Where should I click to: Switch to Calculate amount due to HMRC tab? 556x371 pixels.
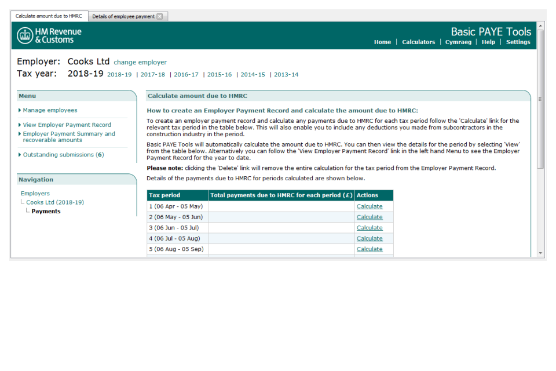(49, 16)
